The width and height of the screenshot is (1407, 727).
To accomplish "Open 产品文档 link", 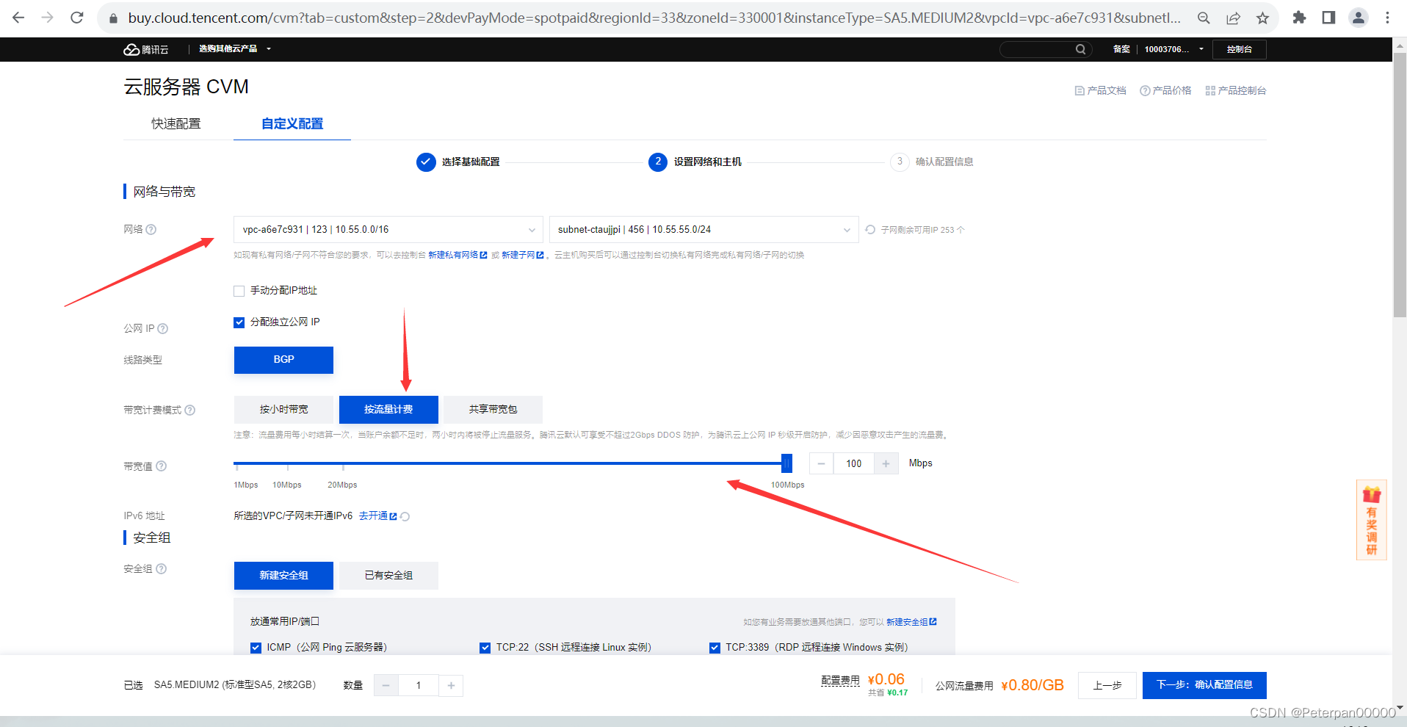I will coord(1100,90).
